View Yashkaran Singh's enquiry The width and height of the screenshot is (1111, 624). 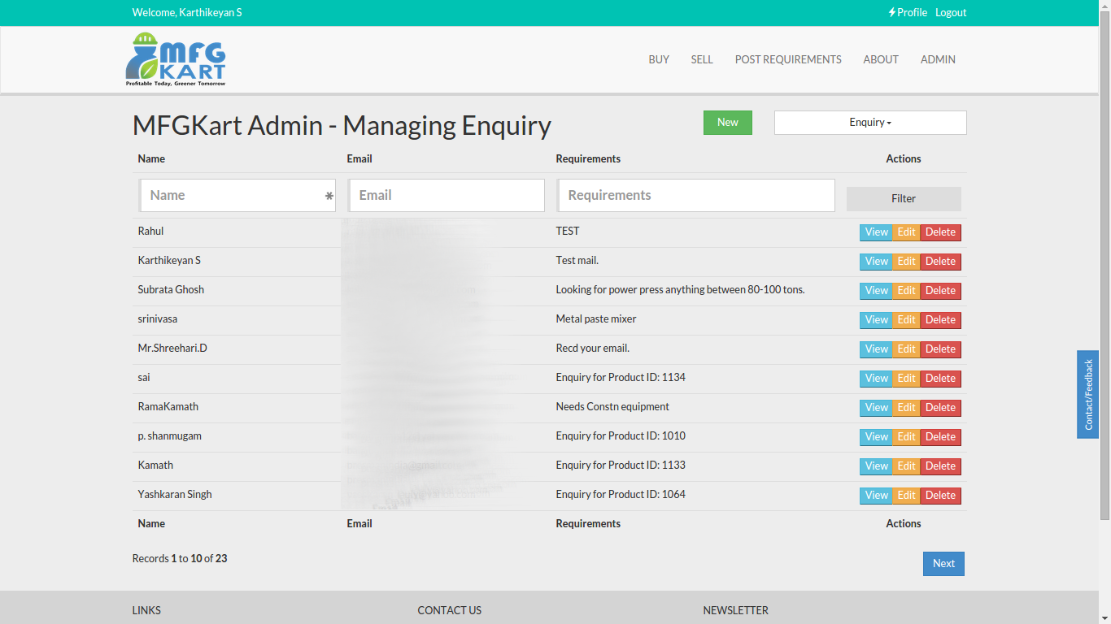pos(876,496)
